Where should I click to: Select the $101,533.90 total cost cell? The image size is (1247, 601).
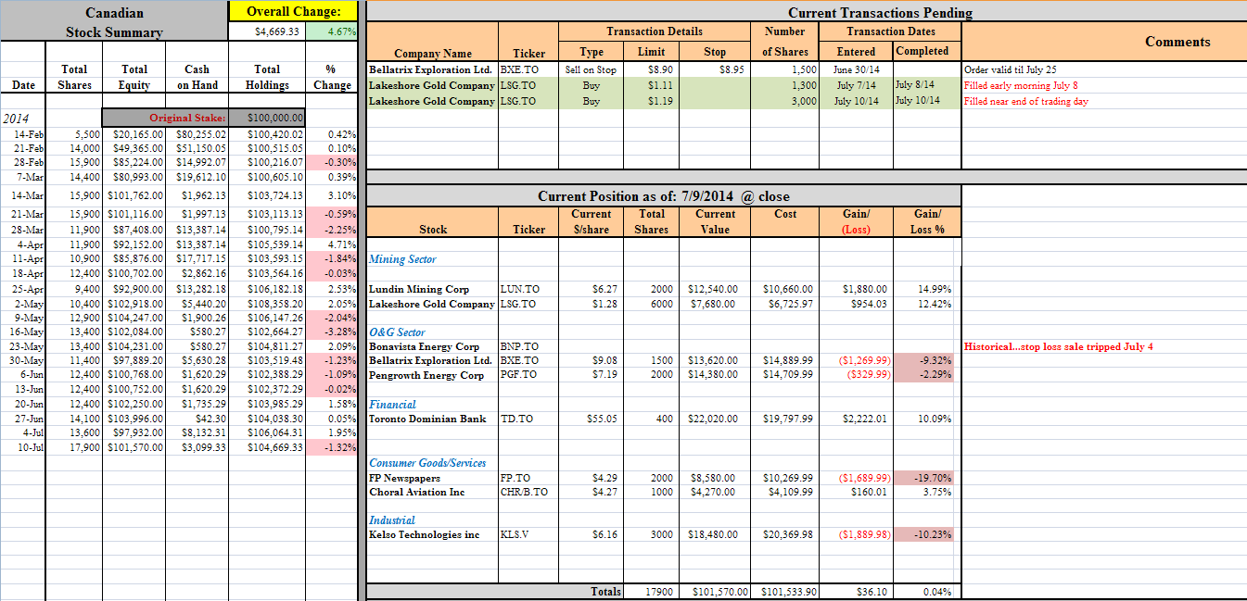(x=783, y=591)
